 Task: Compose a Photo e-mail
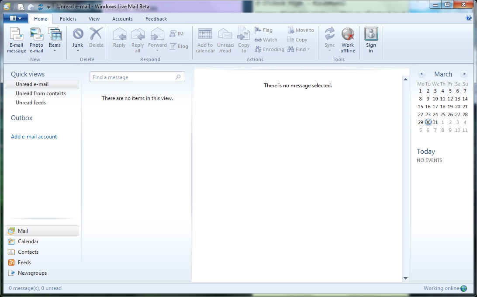37,40
